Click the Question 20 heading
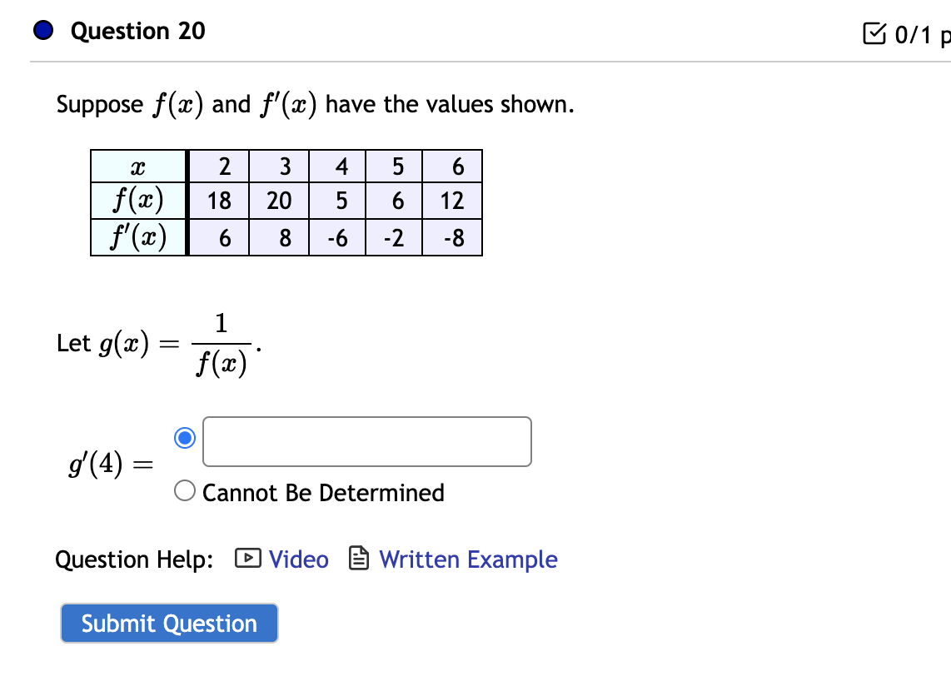The height and width of the screenshot is (681, 951). (137, 31)
